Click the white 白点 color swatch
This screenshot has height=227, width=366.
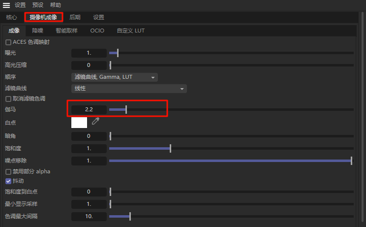coord(79,122)
